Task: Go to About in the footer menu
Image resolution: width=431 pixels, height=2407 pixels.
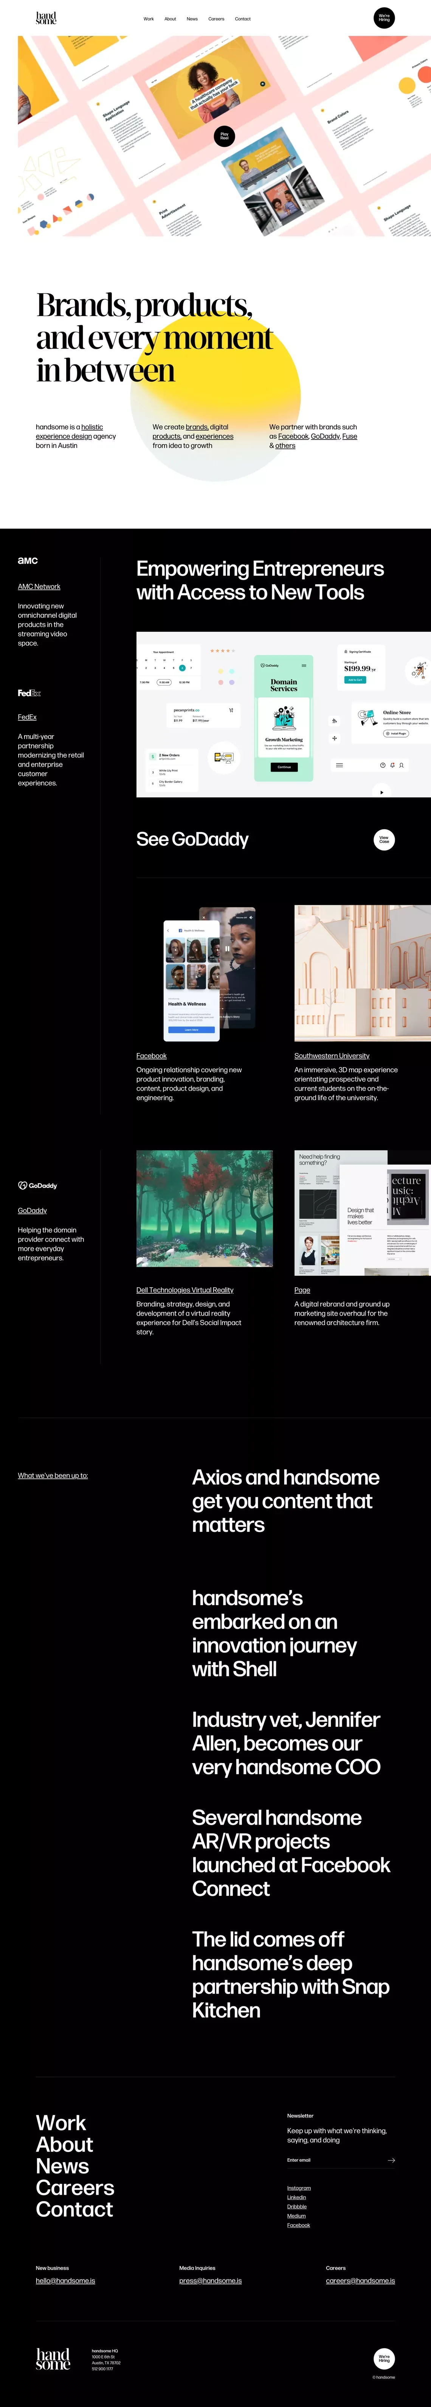Action: (64, 2144)
